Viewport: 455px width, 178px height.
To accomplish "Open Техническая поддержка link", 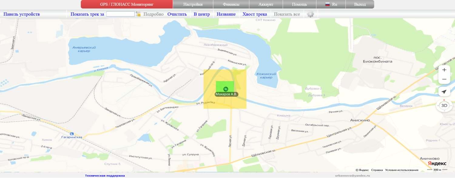I will (105, 176).
